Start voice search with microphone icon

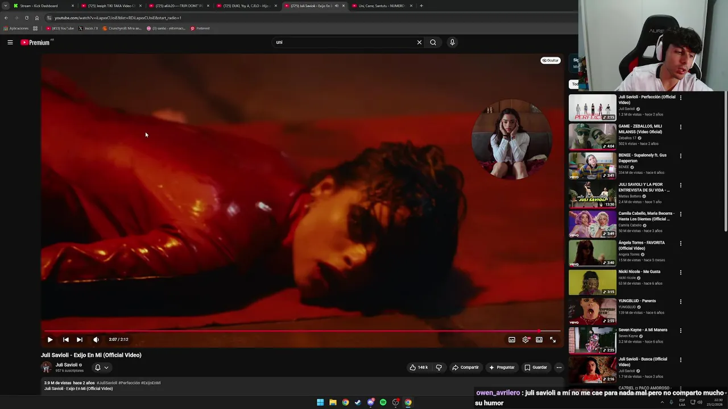point(452,42)
